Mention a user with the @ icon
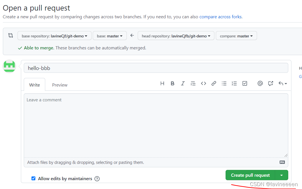Screen dimensions: 302x189 (260, 83)
